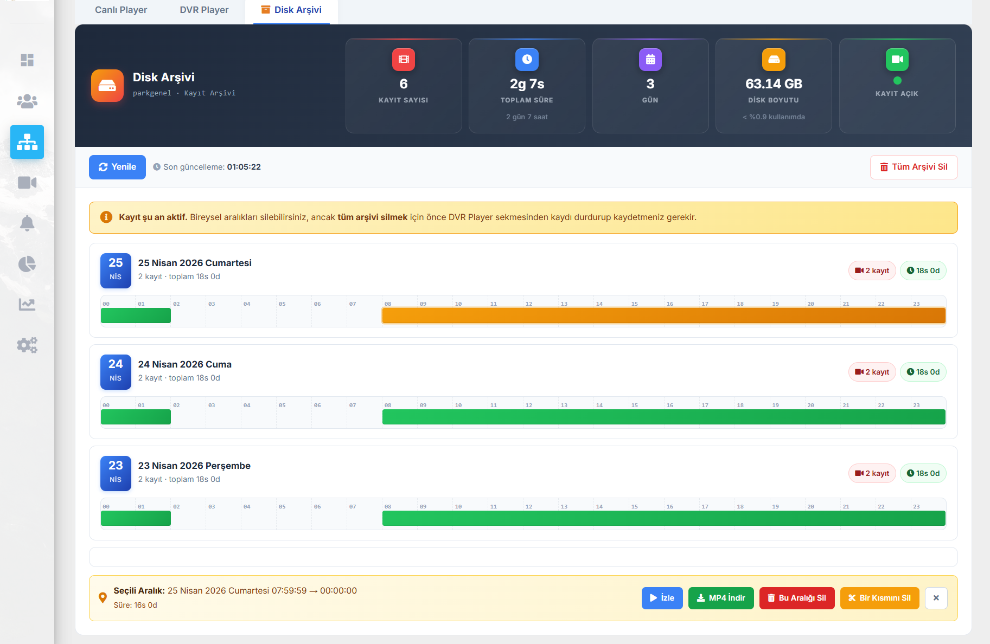
Task: Select the orange recording bar on 25 Nisan
Action: [x=663, y=315]
